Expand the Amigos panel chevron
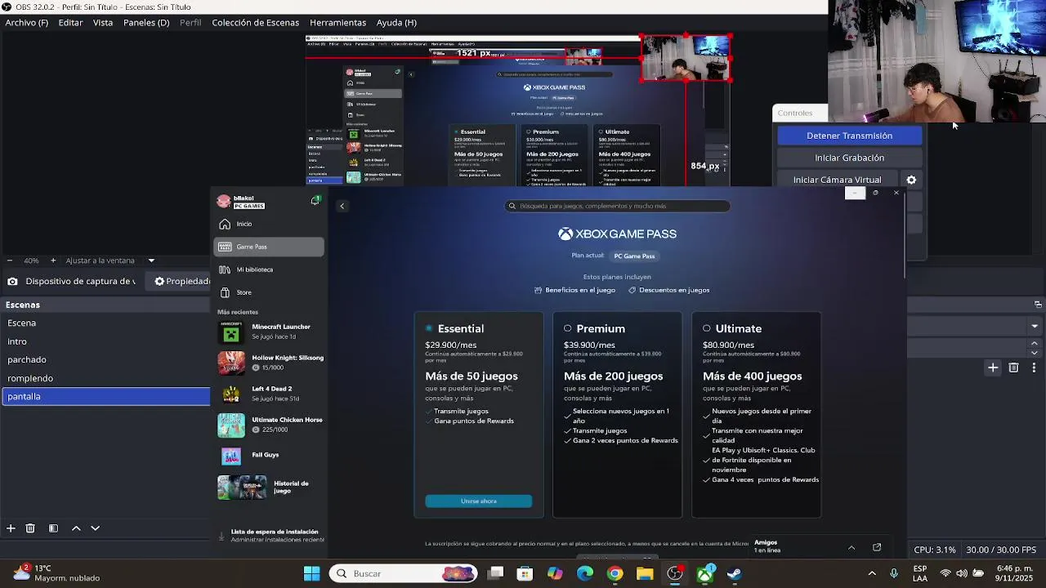The width and height of the screenshot is (1046, 588). point(852,547)
